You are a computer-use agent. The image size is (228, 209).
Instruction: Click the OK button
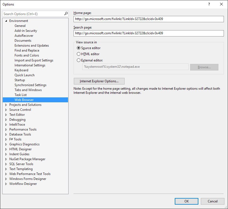186,201
